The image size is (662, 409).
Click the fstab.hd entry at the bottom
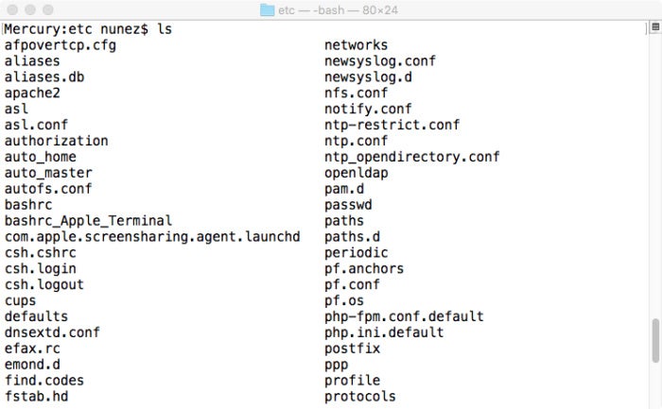pos(36,397)
